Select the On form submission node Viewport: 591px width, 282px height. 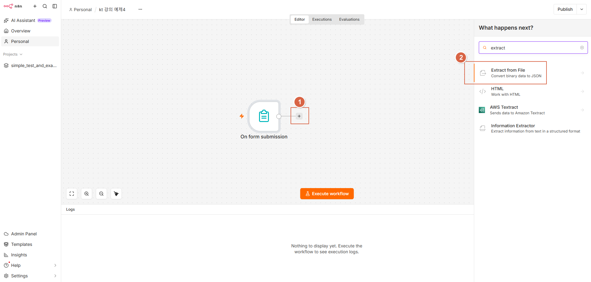coord(264,116)
